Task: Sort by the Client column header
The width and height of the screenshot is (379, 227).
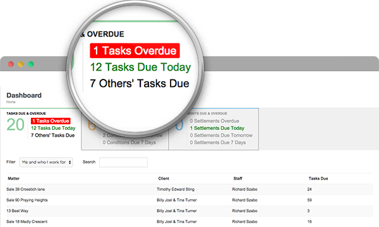Action: (x=164, y=178)
